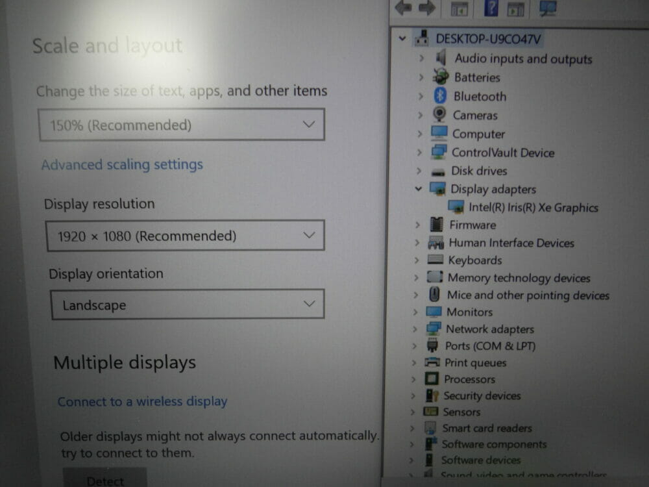The height and width of the screenshot is (487, 649).
Task: Select the Smart card readers row
Action: click(487, 428)
